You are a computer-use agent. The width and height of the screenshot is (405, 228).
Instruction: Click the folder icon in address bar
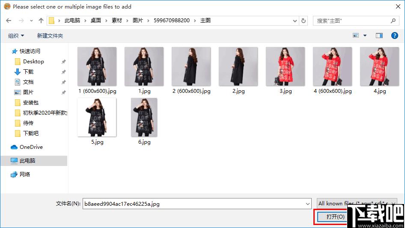pyautogui.click(x=52, y=21)
